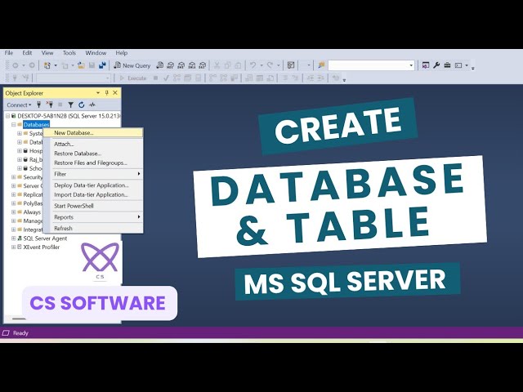Expand the Always On node
Image resolution: width=523 pixels, height=392 pixels.
click(x=14, y=212)
